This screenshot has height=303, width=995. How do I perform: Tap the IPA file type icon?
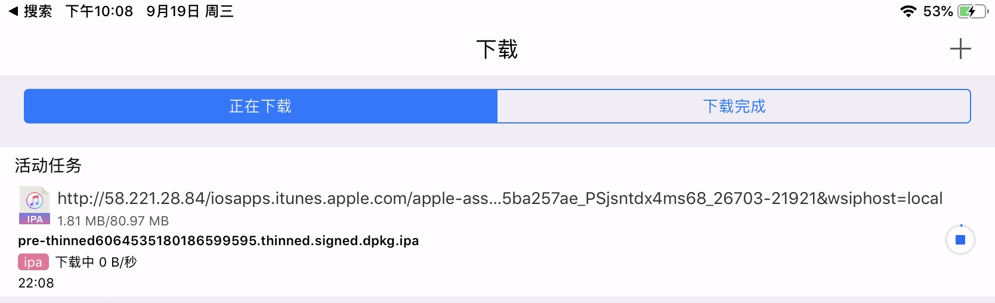pos(35,205)
